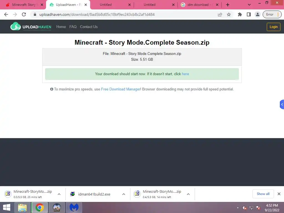284x213 pixels.
Task: Expand the tab search chevron
Action: pyautogui.click(x=249, y=5)
